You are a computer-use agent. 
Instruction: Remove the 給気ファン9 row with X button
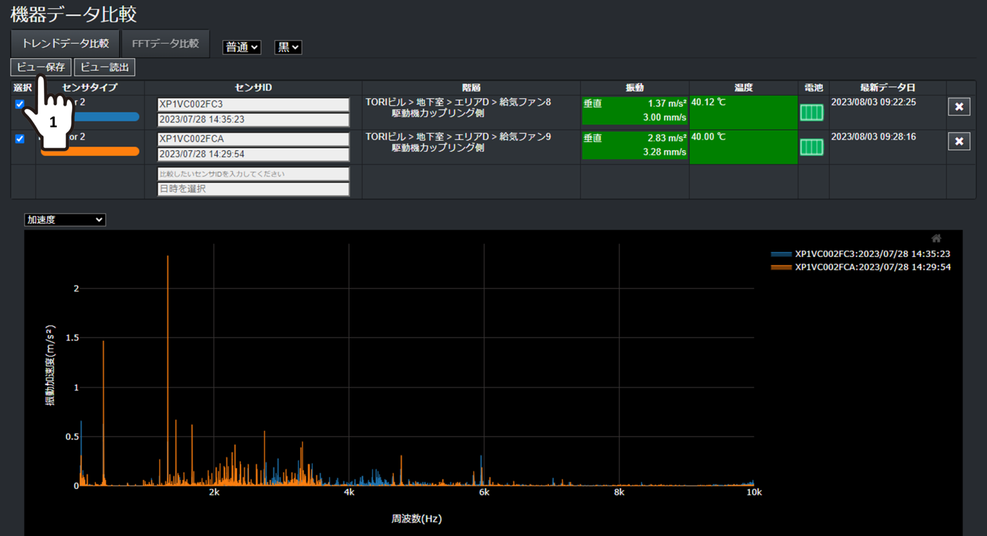tap(959, 141)
